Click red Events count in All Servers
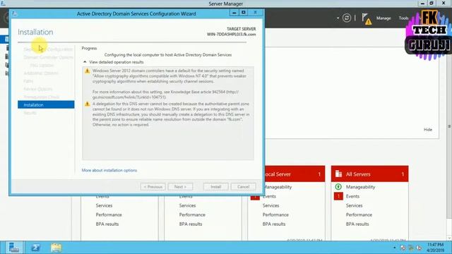Screen dimensions: 452x254 point(338,196)
